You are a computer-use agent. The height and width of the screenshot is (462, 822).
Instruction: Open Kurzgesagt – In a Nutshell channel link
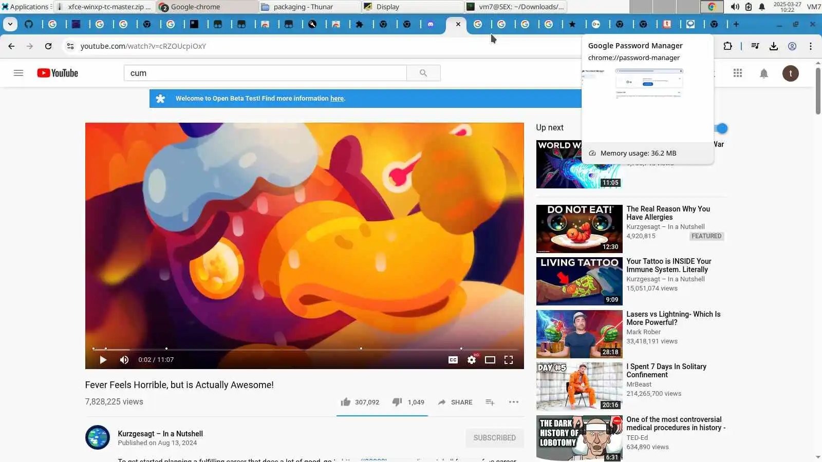click(160, 434)
